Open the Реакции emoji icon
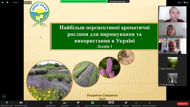Image resolution: width=190 pixels, height=107 pixels. [126, 103]
